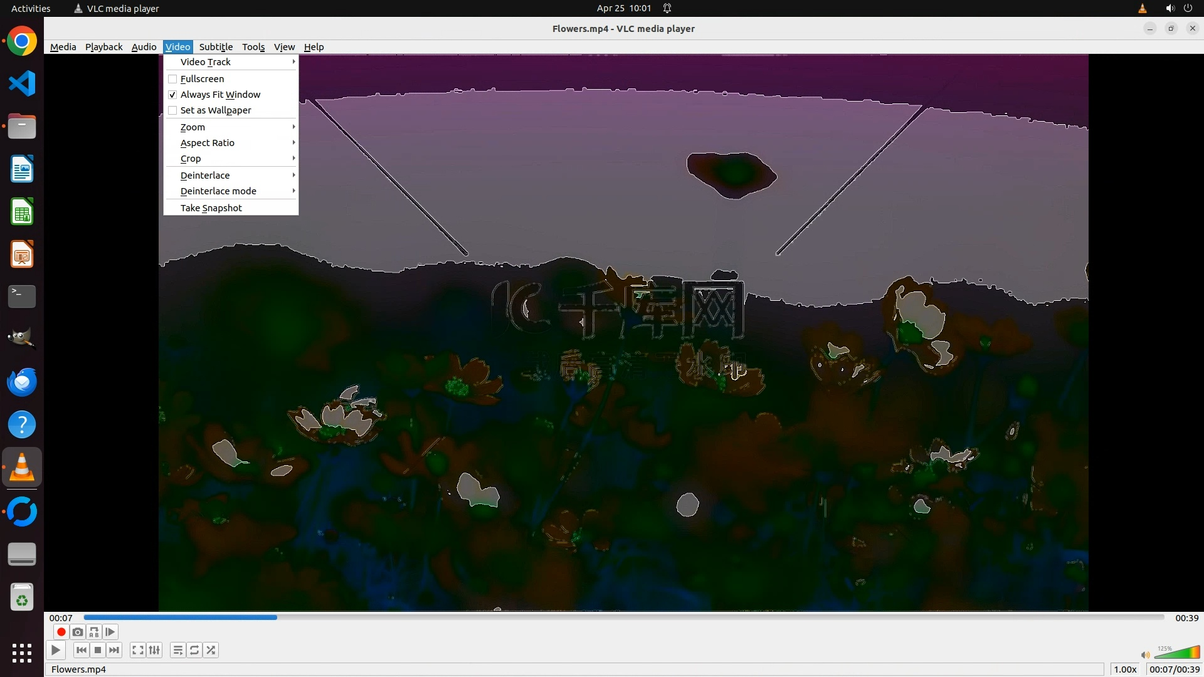Click the frame-by-frame button
This screenshot has width=1204, height=677.
(110, 632)
